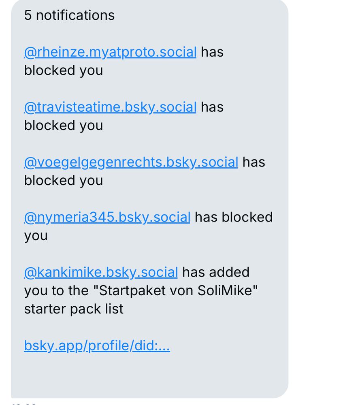Open the @travisteatime.bsky.social profile link
The height and width of the screenshot is (405, 358).
pos(110,107)
